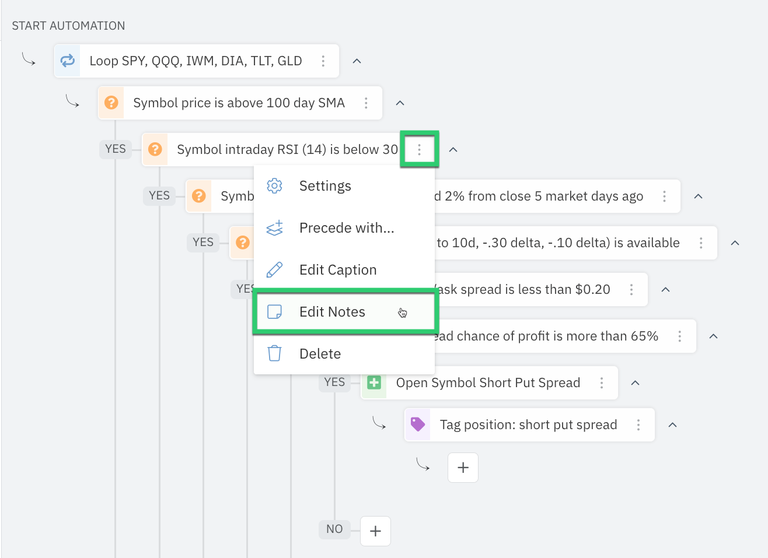Click the trash icon next to Delete
This screenshot has height=558, width=768.
click(x=274, y=353)
